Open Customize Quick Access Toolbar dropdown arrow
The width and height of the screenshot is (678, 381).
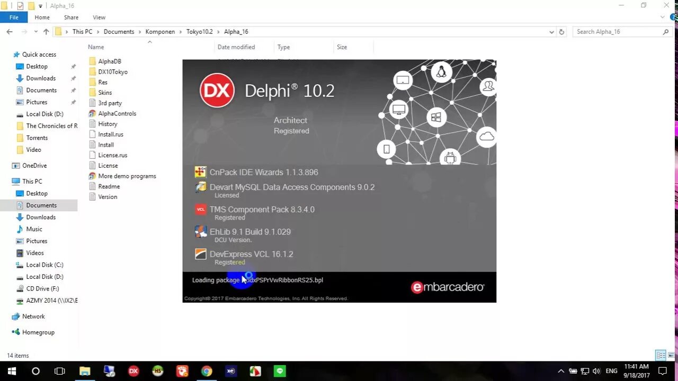[x=40, y=6]
